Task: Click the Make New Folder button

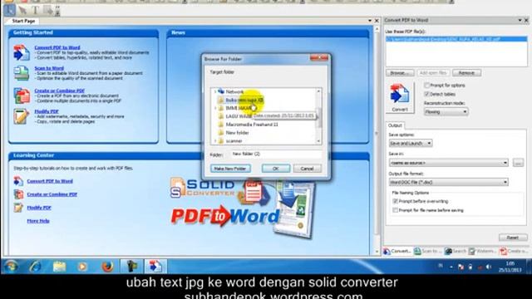Action: 230,169
